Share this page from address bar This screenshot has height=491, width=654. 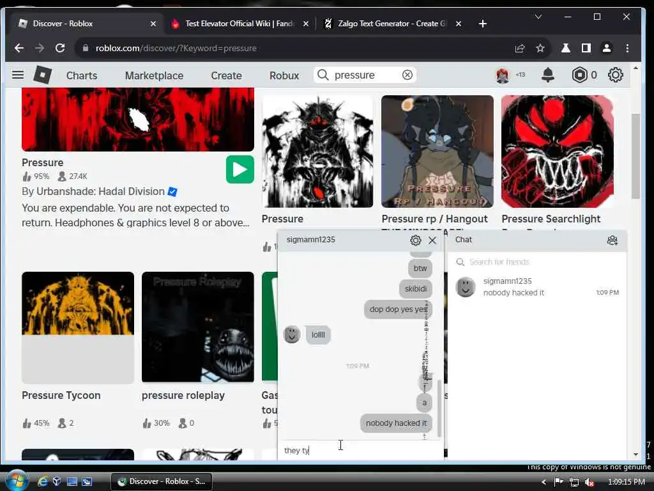520,49
